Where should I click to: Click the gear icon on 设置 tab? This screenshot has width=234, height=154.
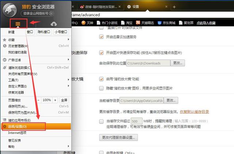click(x=129, y=7)
